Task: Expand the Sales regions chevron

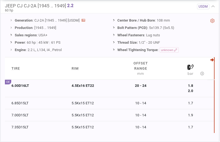Action: (11, 35)
